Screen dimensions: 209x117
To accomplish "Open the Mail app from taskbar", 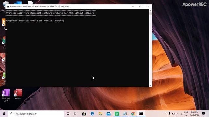I will 108,114.
